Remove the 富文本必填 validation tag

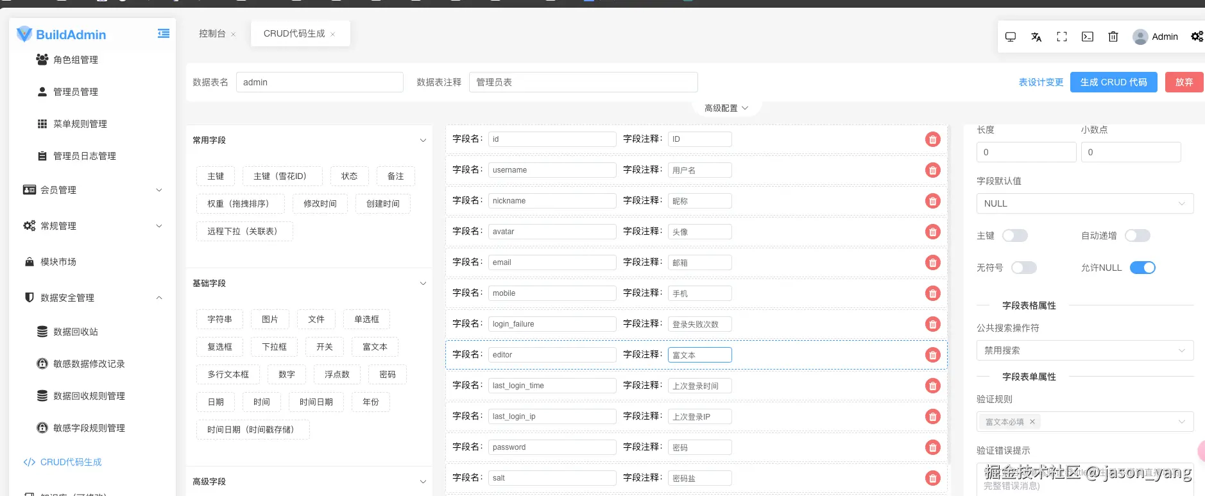[x=1032, y=422]
